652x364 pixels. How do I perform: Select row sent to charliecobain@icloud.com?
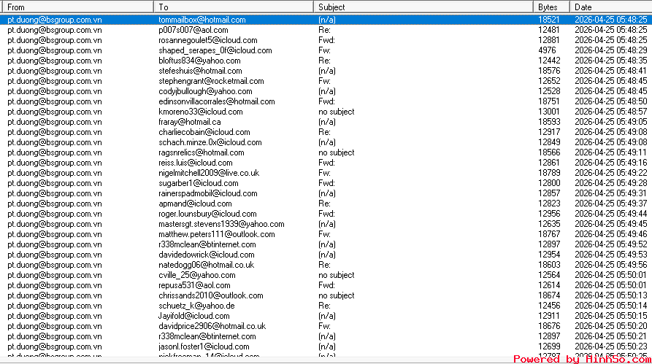(326, 132)
